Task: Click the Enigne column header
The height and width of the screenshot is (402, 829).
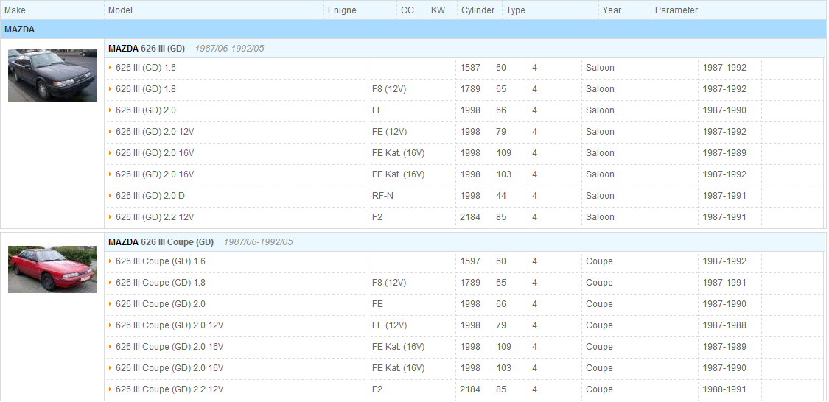Action: click(x=342, y=10)
